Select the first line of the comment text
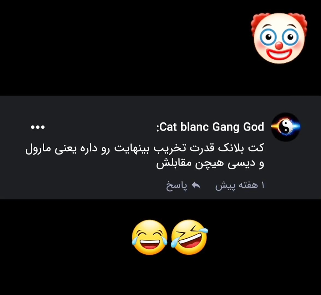The height and width of the screenshot is (295, 321). pos(145,149)
